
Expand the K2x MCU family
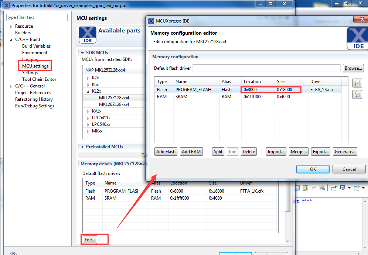coord(88,78)
